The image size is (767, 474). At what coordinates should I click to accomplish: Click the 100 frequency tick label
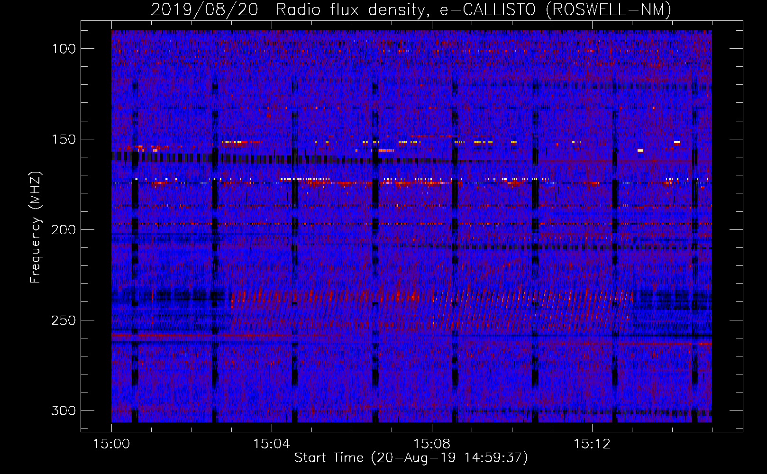point(64,49)
